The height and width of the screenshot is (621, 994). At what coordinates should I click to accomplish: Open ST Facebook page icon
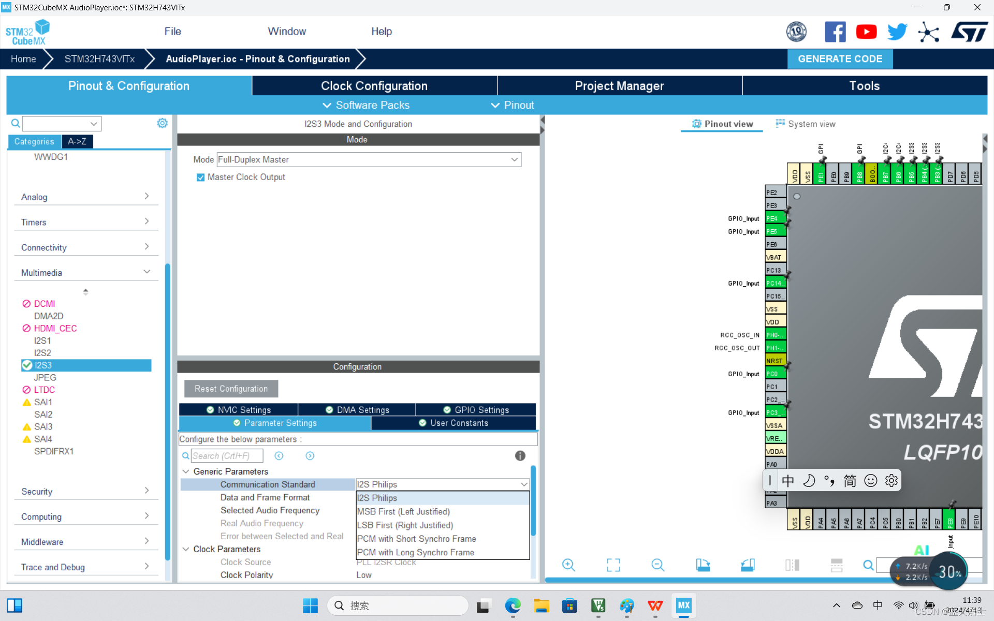click(x=835, y=32)
